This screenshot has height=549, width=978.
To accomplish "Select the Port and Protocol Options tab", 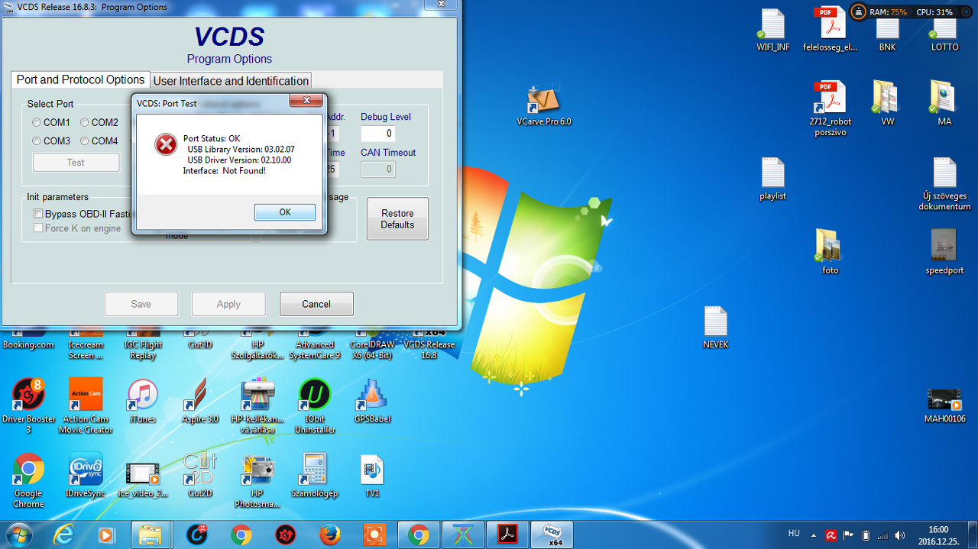I will click(80, 79).
